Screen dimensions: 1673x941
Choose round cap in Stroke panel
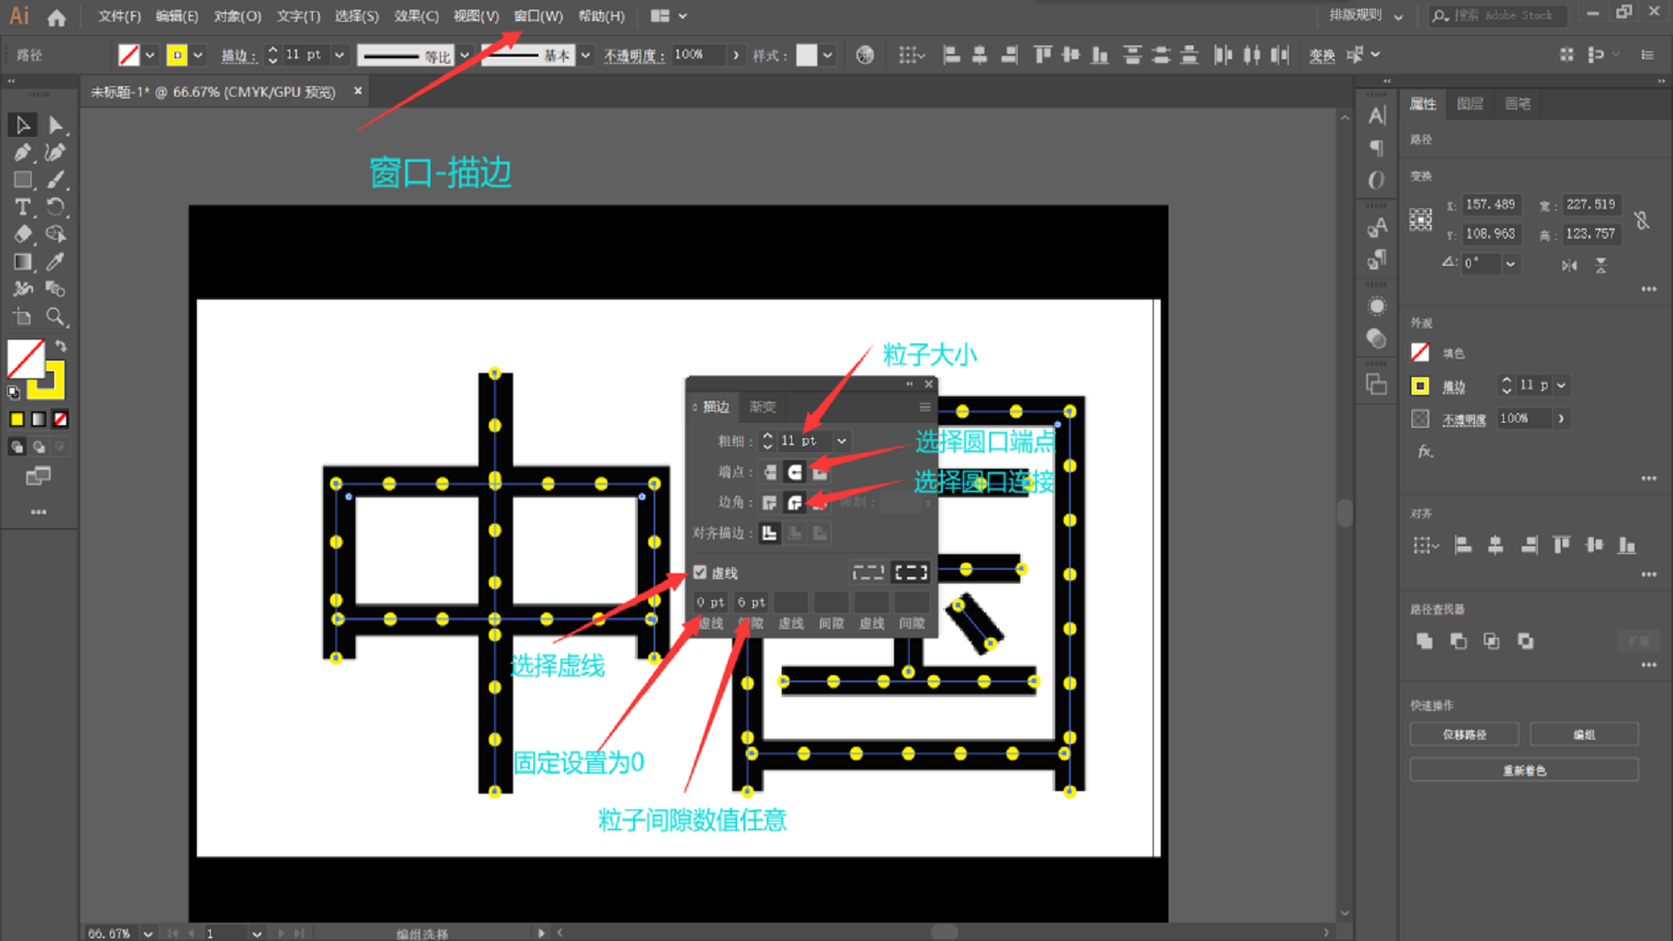pos(795,472)
